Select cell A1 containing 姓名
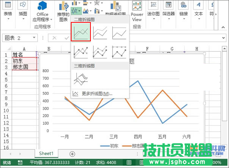 coord(24,55)
